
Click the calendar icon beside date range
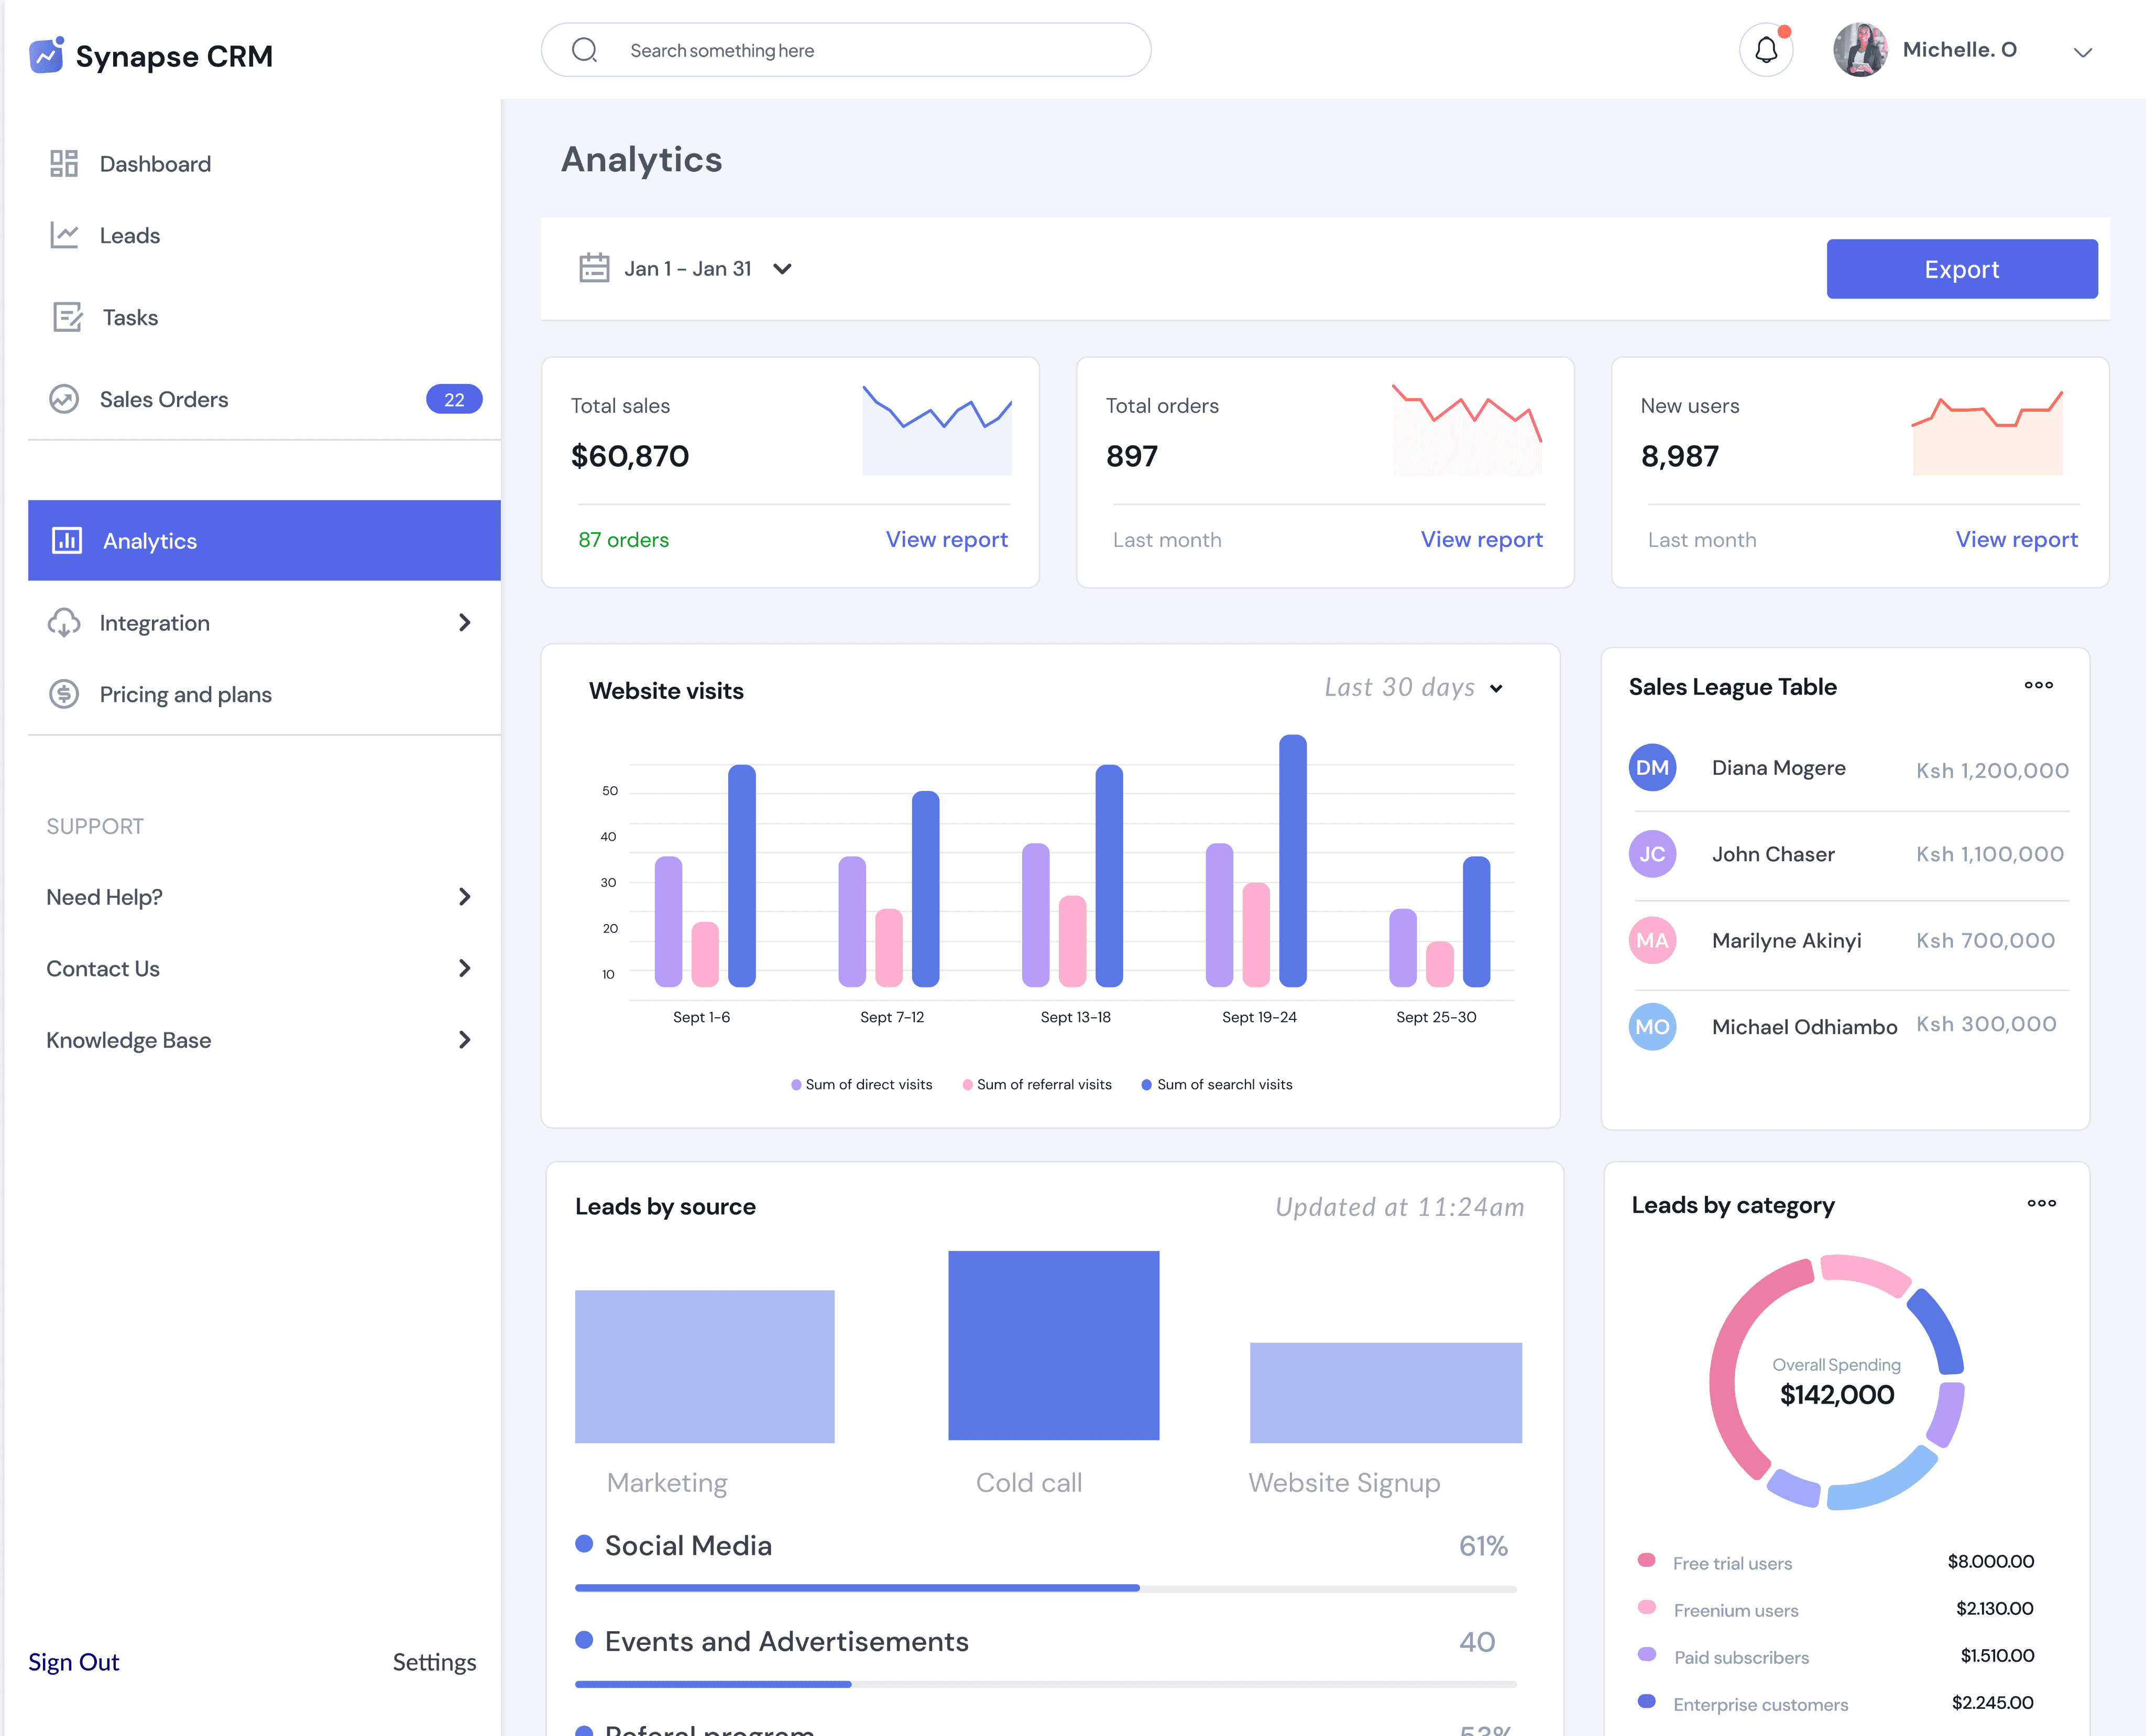coord(594,268)
